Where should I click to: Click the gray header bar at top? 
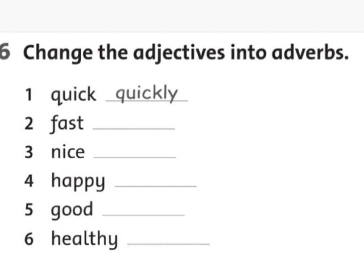pos(182,16)
